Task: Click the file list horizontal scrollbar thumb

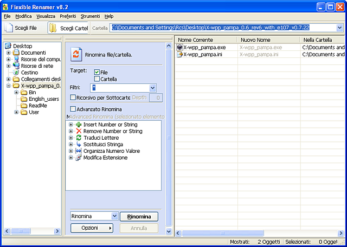Action: pos(223,233)
